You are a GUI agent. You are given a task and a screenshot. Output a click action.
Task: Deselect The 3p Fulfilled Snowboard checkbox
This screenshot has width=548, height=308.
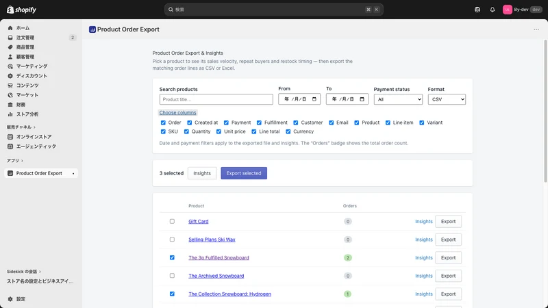pyautogui.click(x=172, y=258)
